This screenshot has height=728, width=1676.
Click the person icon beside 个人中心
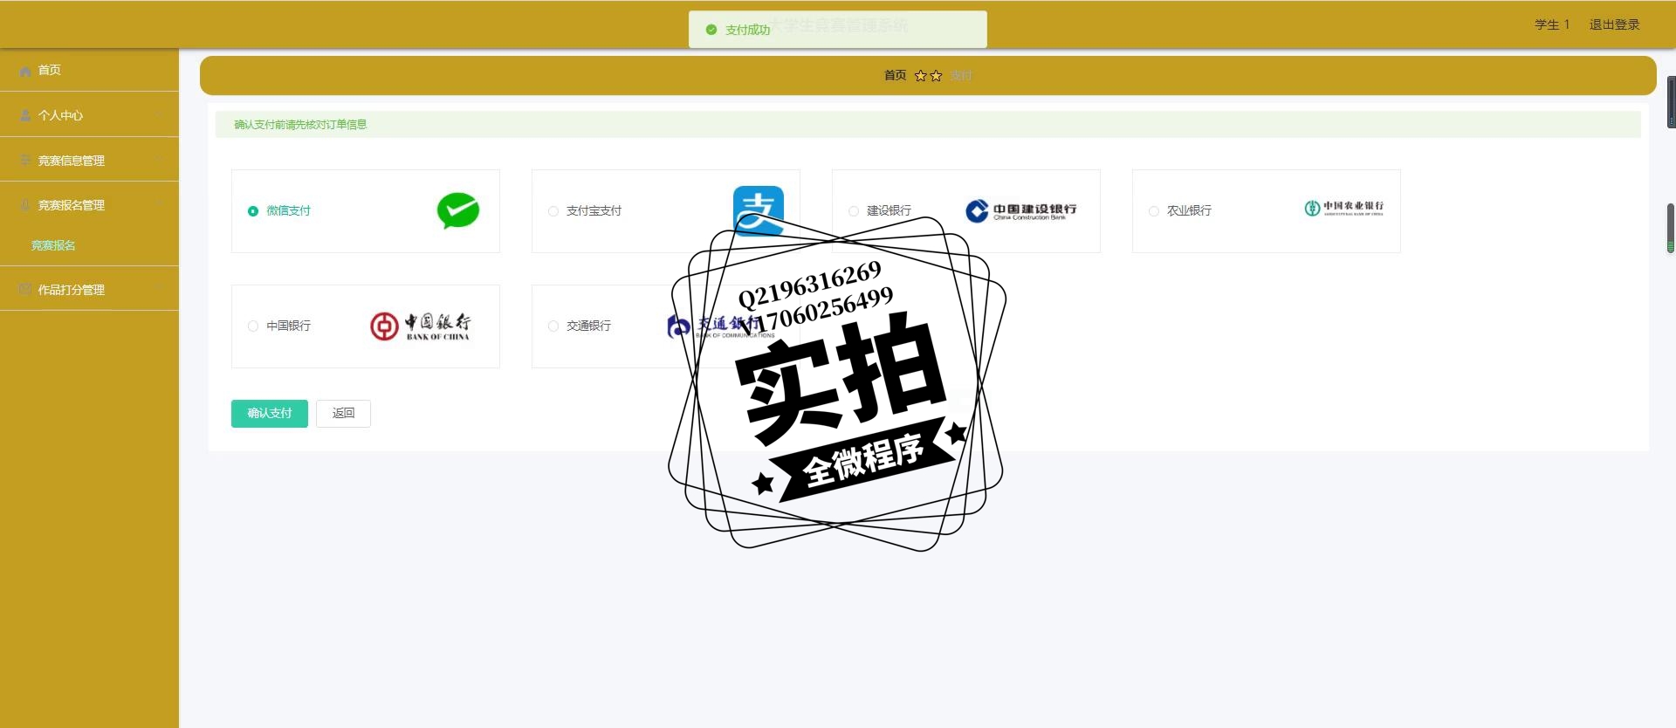[x=25, y=115]
